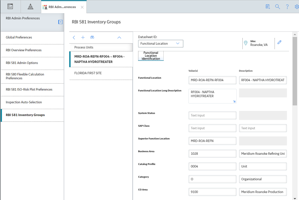Click the vertical scrollbar thumb
The image size is (299, 200).
(295, 71)
